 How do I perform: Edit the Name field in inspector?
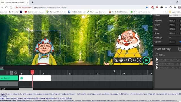[x=175, y=15]
